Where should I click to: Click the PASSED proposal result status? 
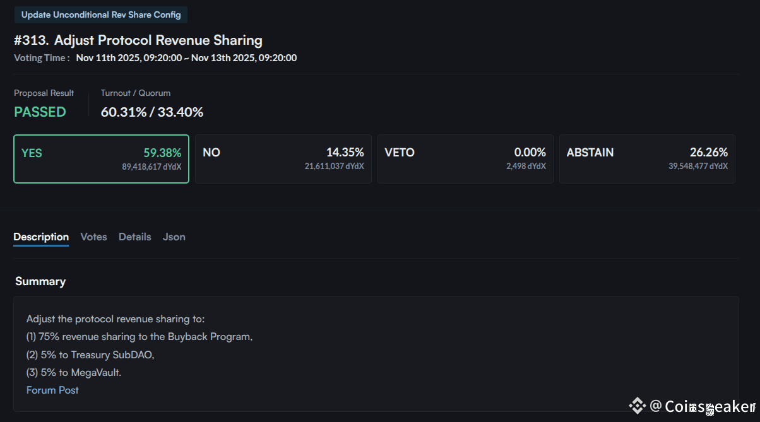(x=40, y=112)
